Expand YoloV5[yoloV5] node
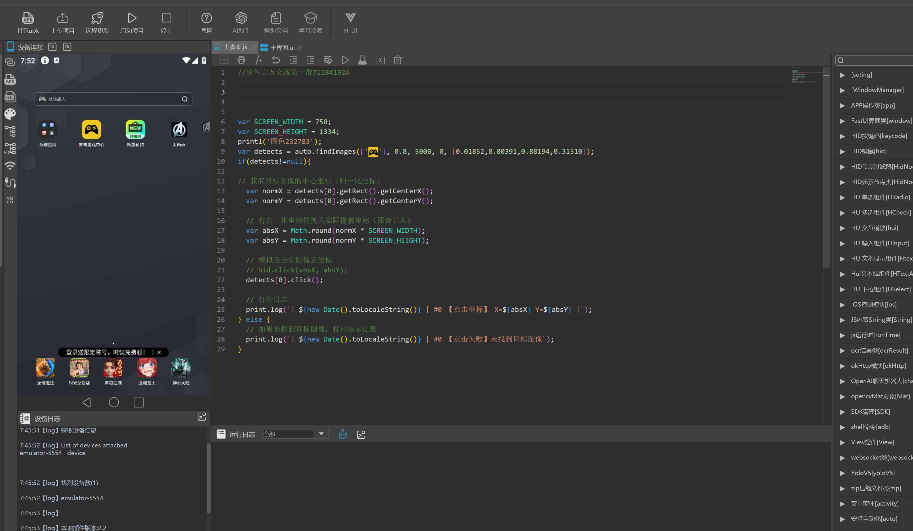Image resolution: width=913 pixels, height=531 pixels. pos(843,473)
